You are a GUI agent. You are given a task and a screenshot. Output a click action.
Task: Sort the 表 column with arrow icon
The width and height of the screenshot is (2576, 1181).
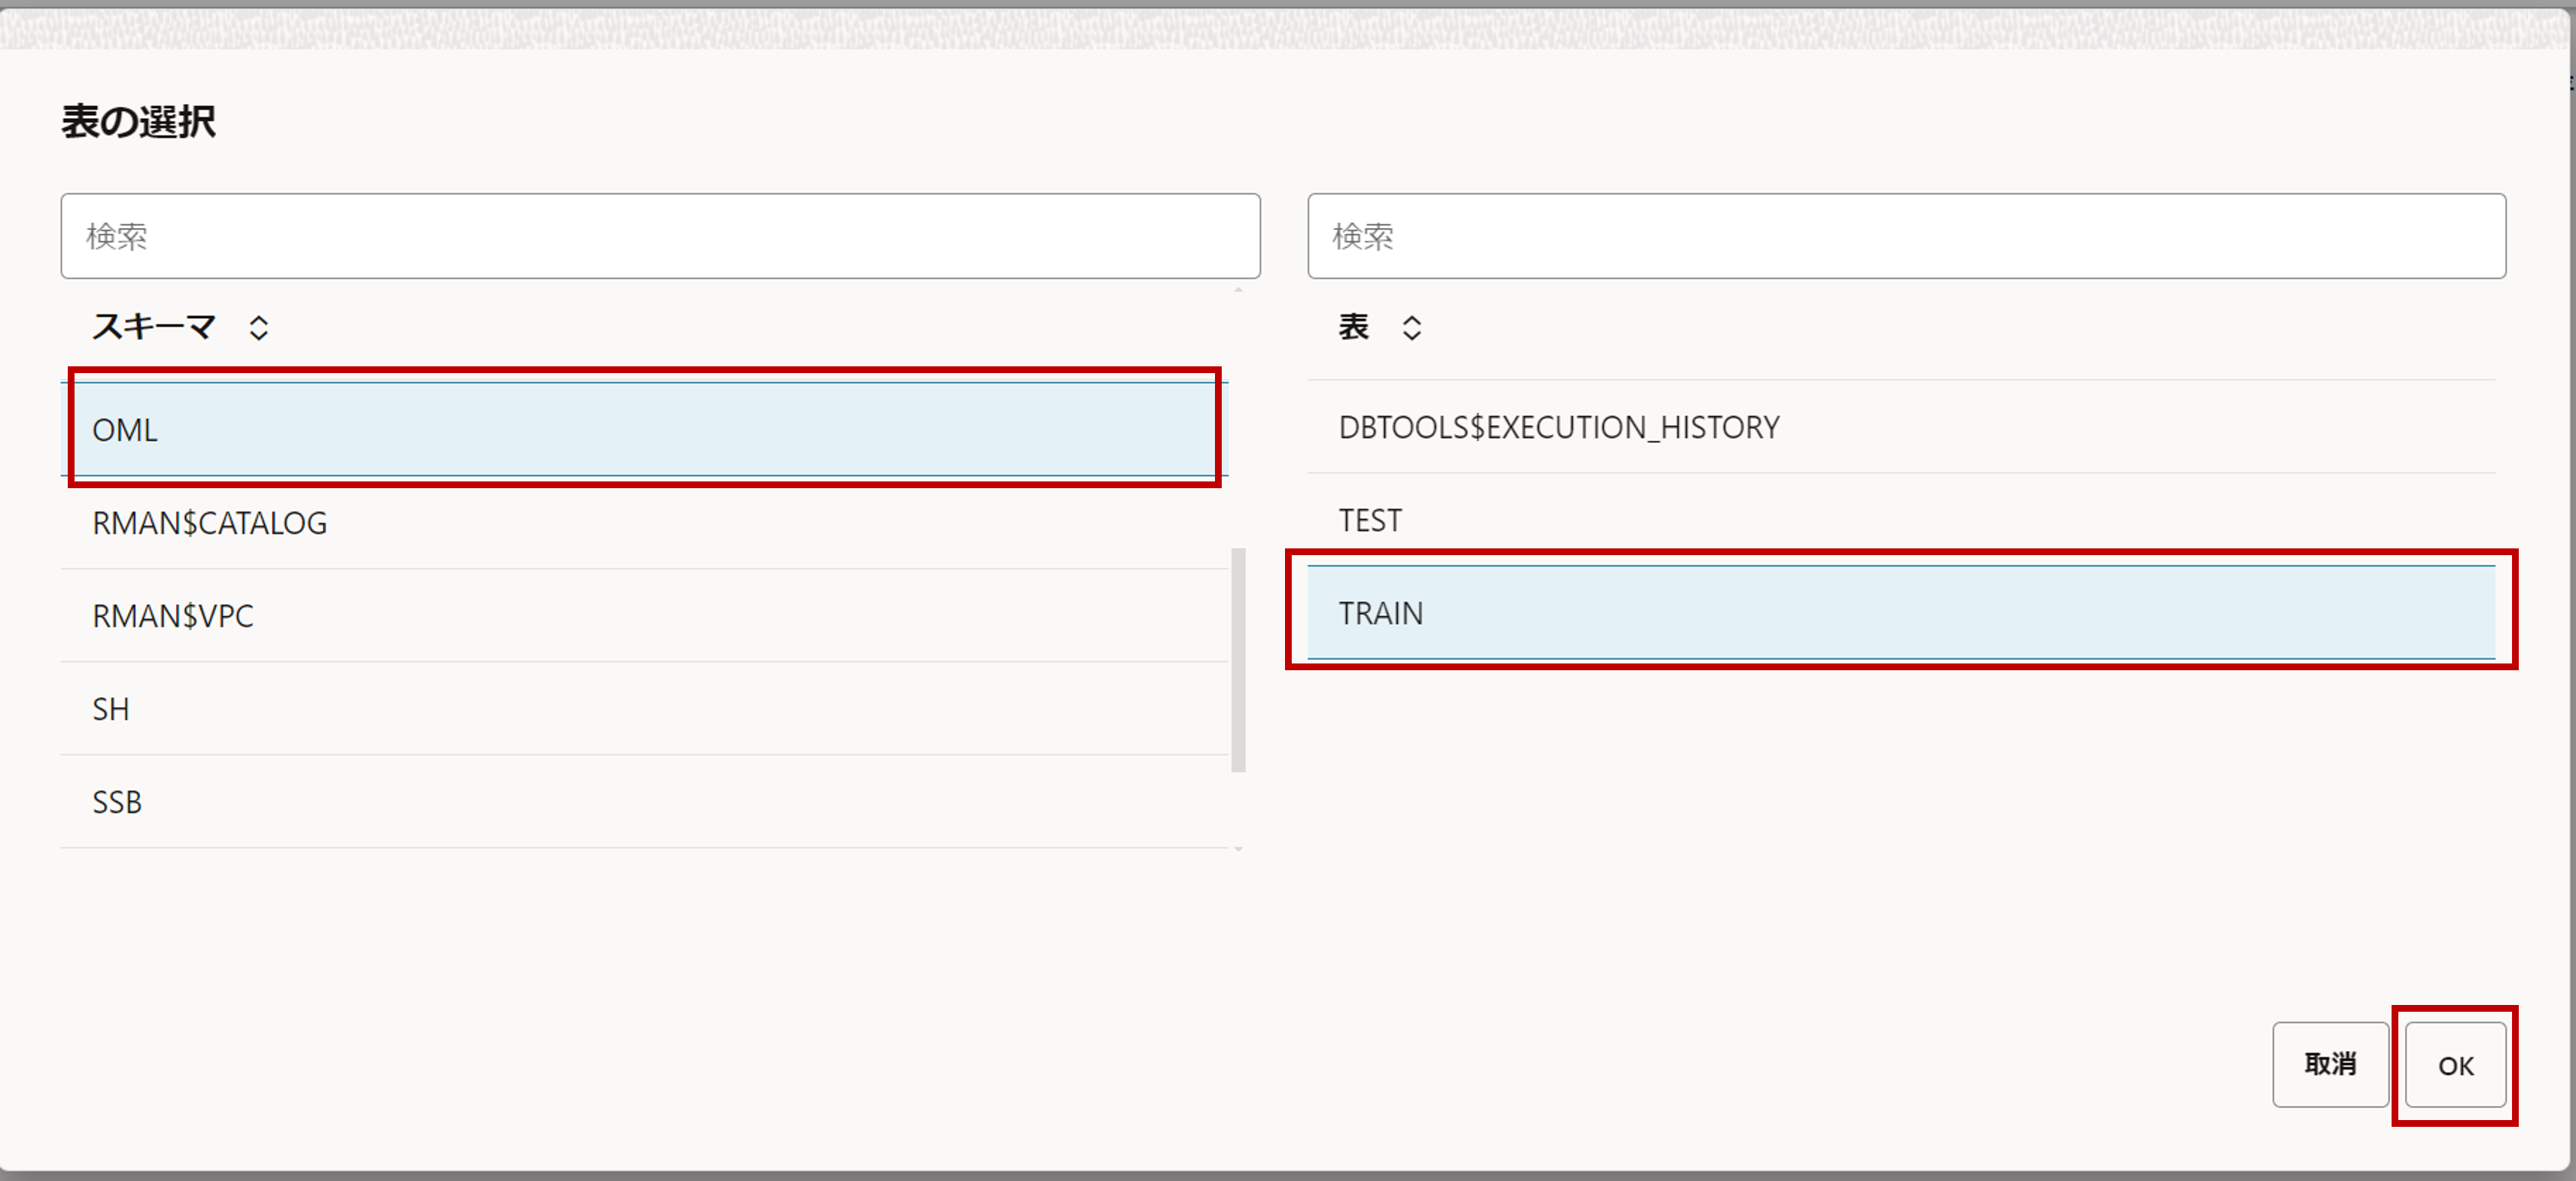click(1411, 328)
